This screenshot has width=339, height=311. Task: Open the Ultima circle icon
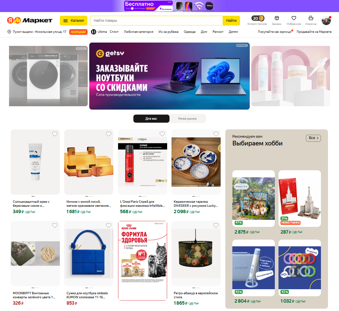(x=93, y=32)
